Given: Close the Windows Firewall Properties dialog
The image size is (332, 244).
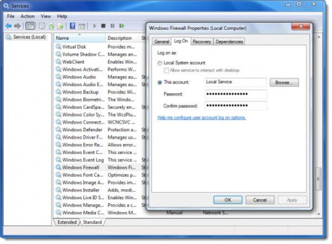Looking at the screenshot, I should [300, 27].
